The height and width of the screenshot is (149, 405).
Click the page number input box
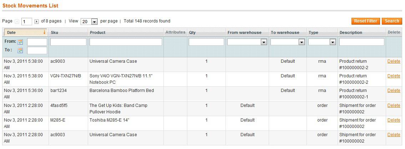27,22
